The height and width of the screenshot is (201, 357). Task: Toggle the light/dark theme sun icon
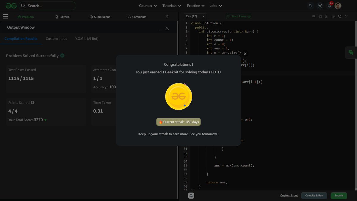pos(320,6)
